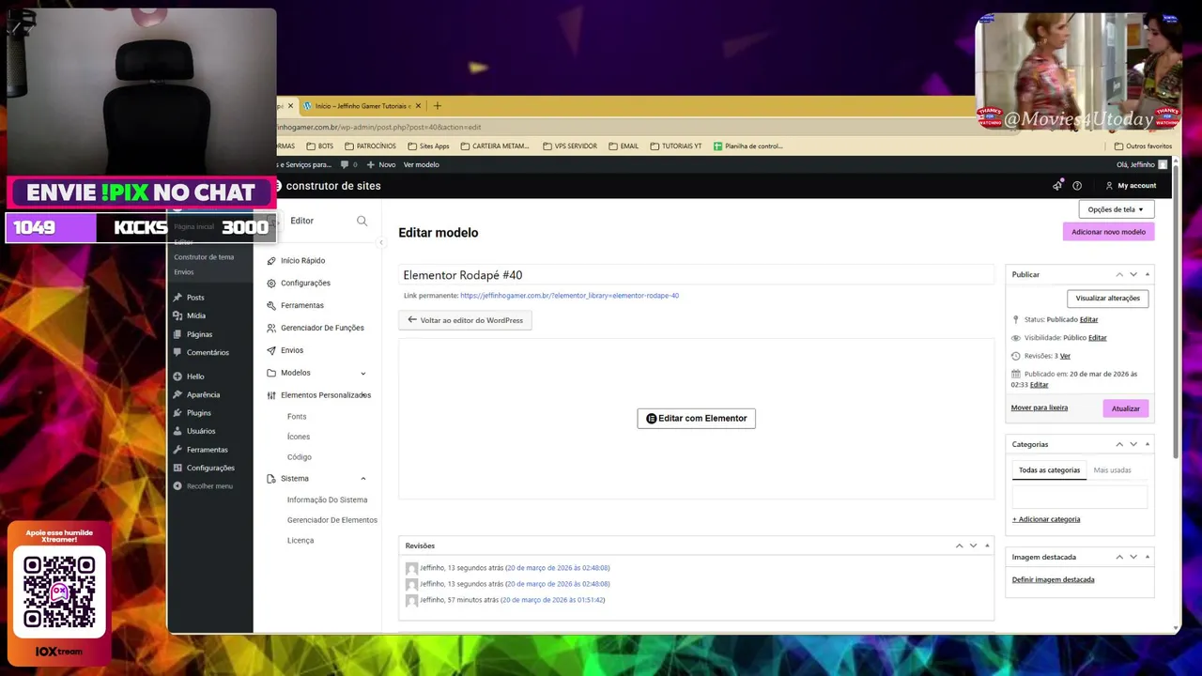1202x676 pixels.
Task: Click Definir imagem destacada link
Action: [1053, 580]
